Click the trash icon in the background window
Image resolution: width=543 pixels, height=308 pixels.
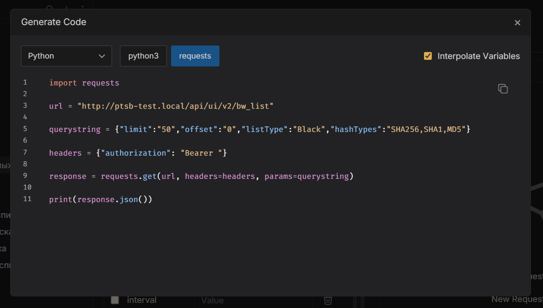pyautogui.click(x=328, y=301)
